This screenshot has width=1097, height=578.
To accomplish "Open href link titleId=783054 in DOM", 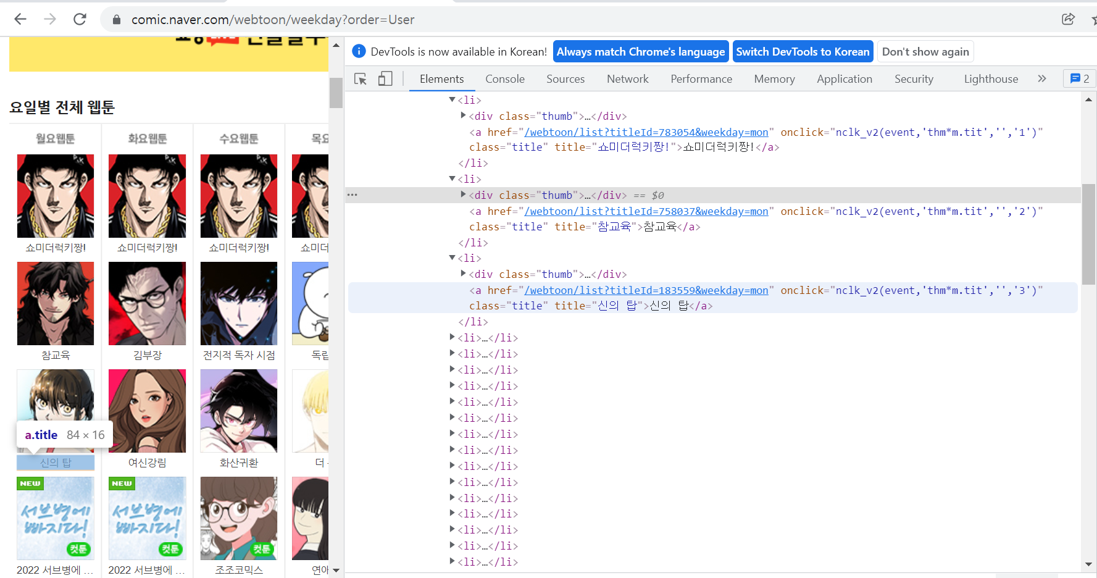I will pyautogui.click(x=646, y=132).
